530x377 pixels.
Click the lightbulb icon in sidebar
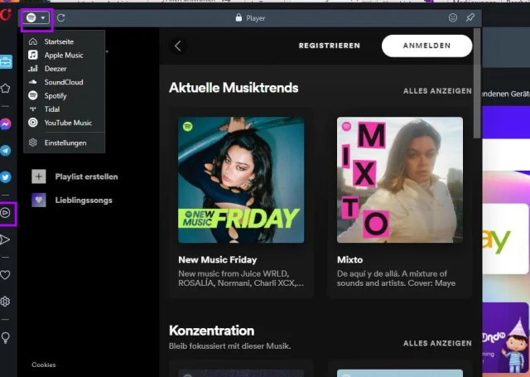click(6, 337)
